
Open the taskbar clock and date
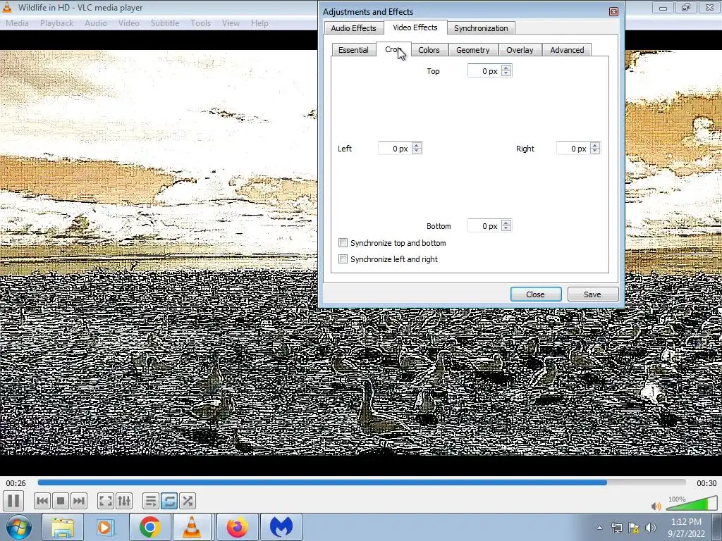(x=686, y=528)
